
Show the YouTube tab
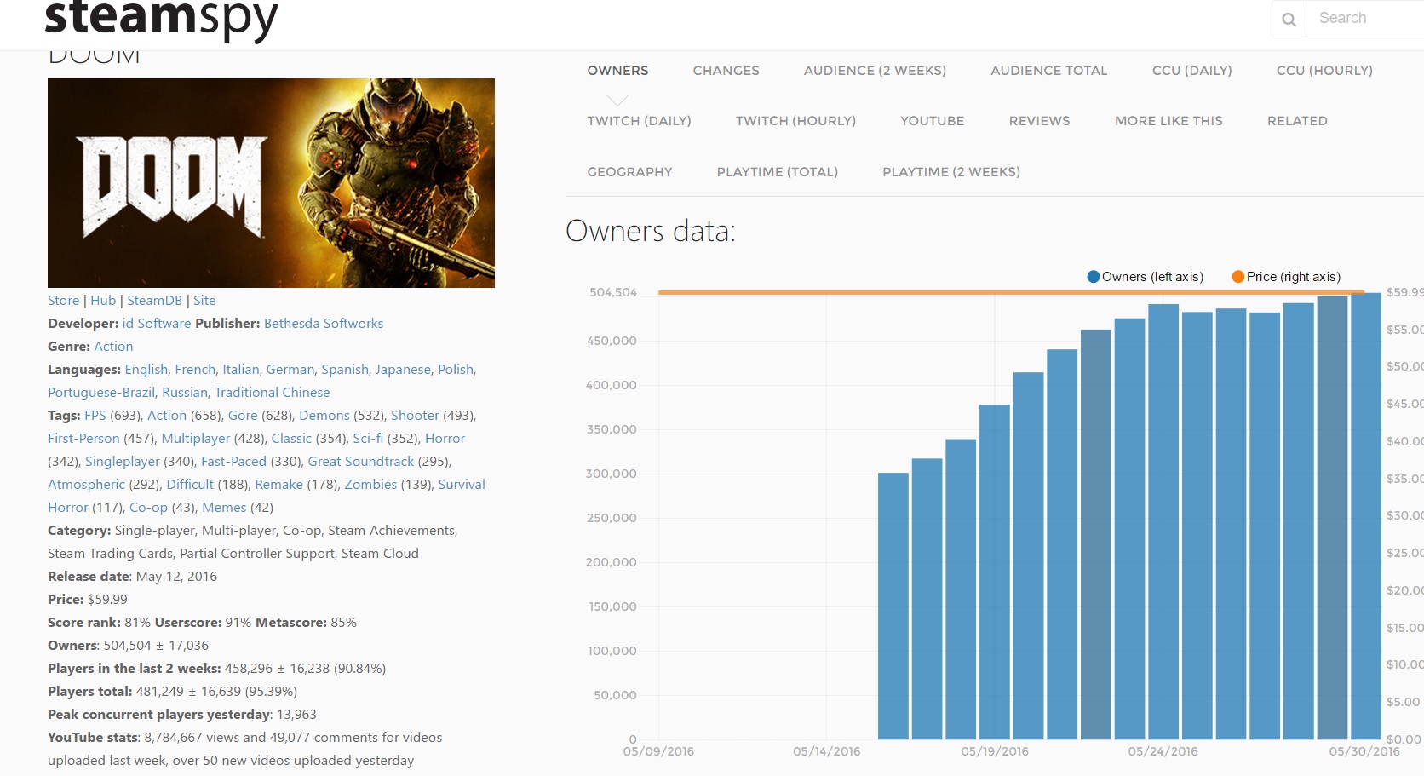point(932,121)
